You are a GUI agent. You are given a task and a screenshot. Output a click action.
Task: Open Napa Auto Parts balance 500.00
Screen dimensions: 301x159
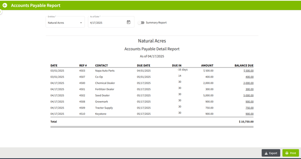click(x=248, y=71)
